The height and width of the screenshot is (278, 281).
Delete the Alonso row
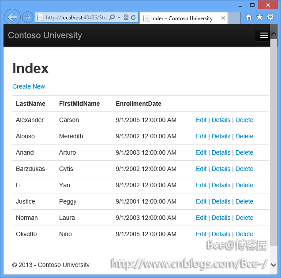pos(244,136)
